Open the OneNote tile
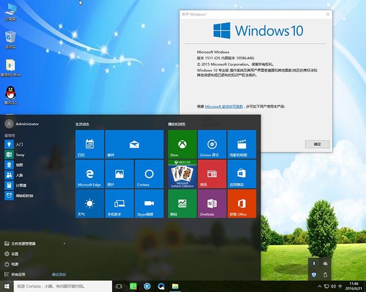Viewport: 366px width, 292px height. click(212, 204)
